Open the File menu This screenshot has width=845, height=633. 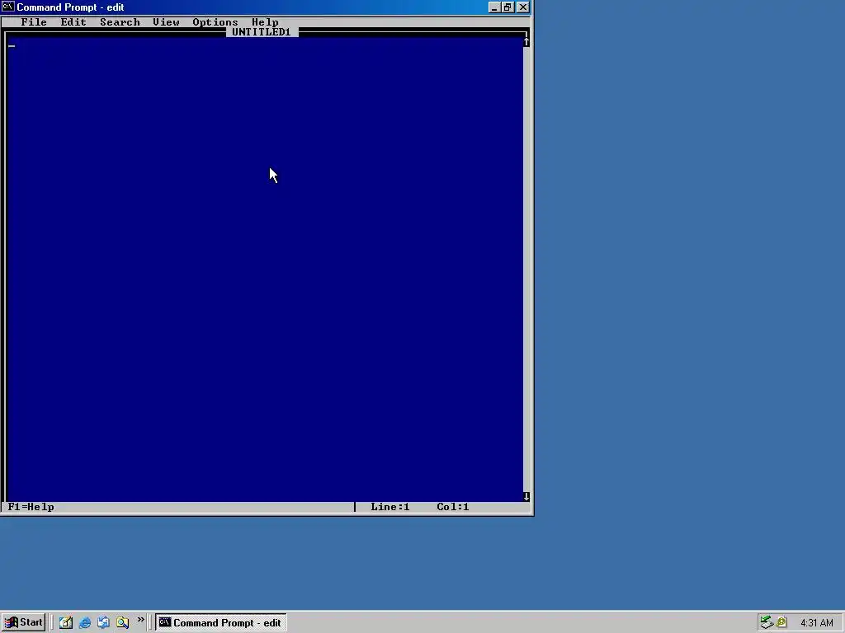[x=33, y=22]
